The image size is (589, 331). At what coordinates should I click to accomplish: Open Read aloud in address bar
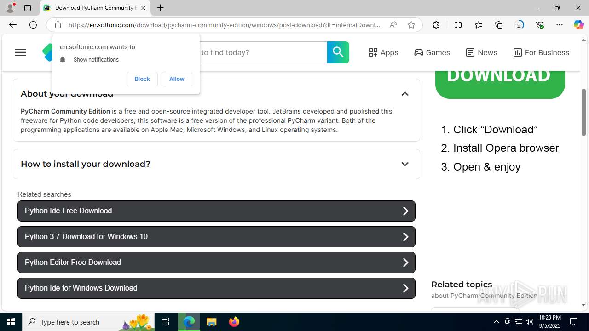pos(393,25)
